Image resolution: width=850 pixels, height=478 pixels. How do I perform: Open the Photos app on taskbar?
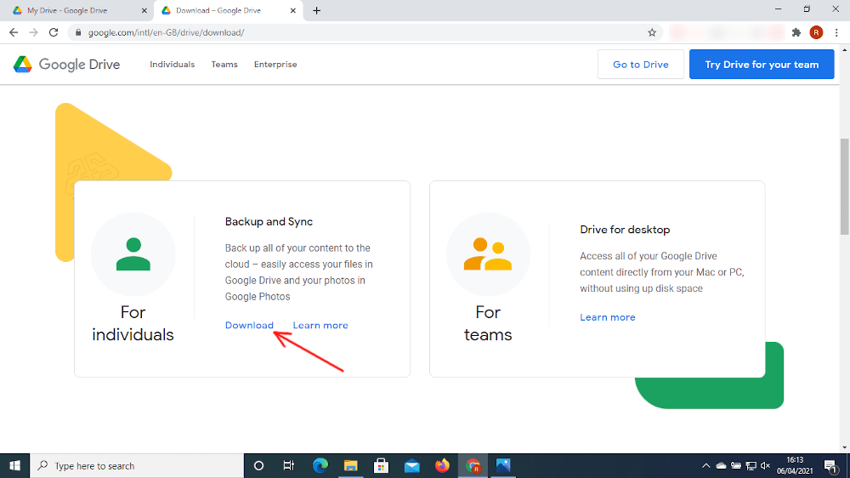click(503, 465)
